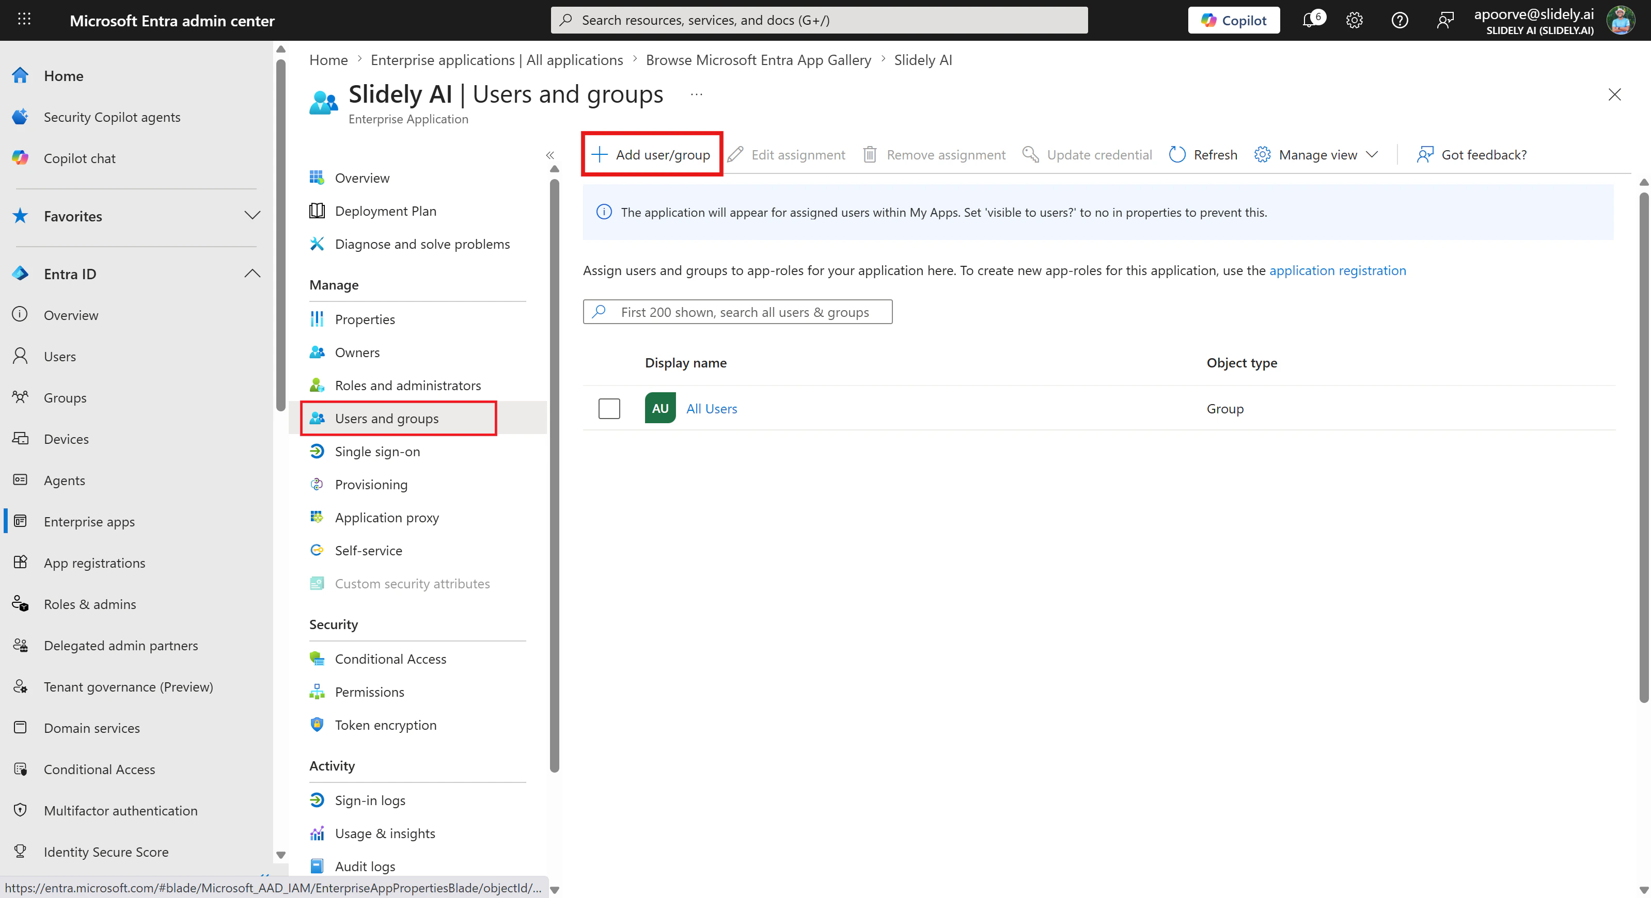The height and width of the screenshot is (898, 1651).
Task: Click the Token encryption shield icon
Action: pos(317,725)
